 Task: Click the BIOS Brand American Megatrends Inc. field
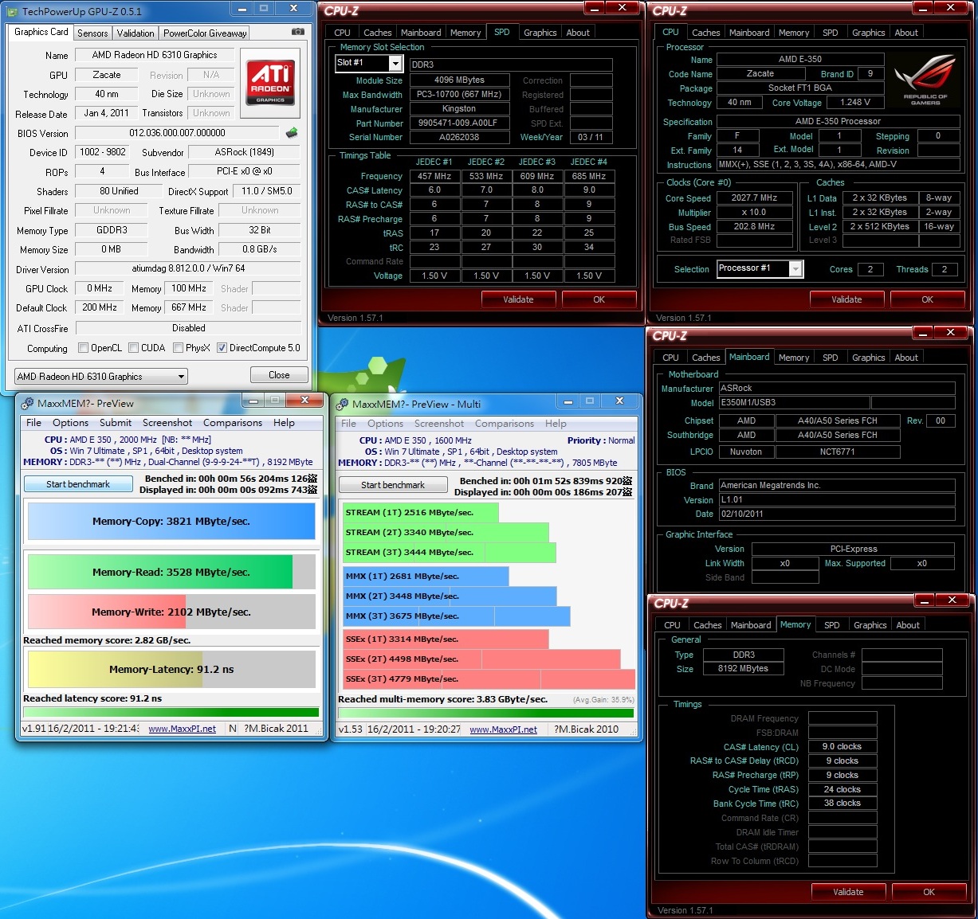[x=837, y=486]
